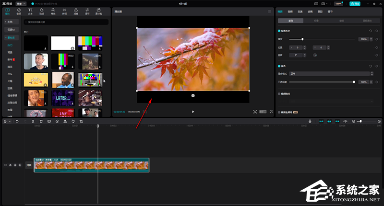Toggle clip linkage in timeline toolbar
Viewport: 384px width, 206px height.
(337, 121)
